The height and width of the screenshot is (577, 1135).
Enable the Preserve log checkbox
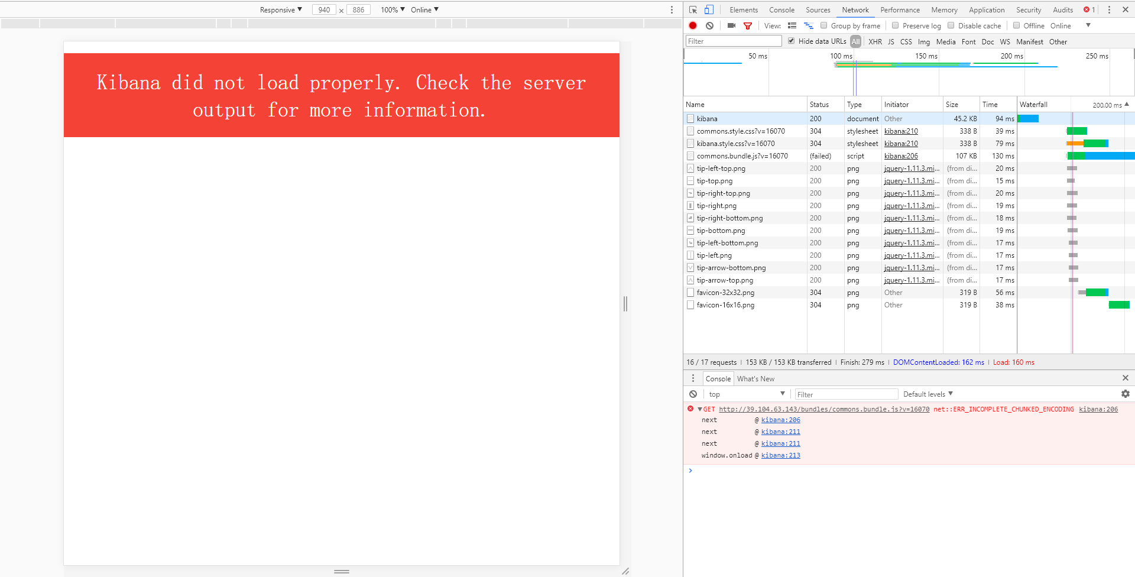pos(896,25)
